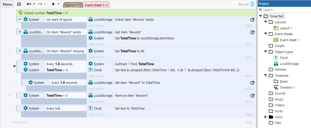Image resolution: width=311 pixels, height=128 pixels.
Task: Click the Project search field
Action: tap(284, 10)
